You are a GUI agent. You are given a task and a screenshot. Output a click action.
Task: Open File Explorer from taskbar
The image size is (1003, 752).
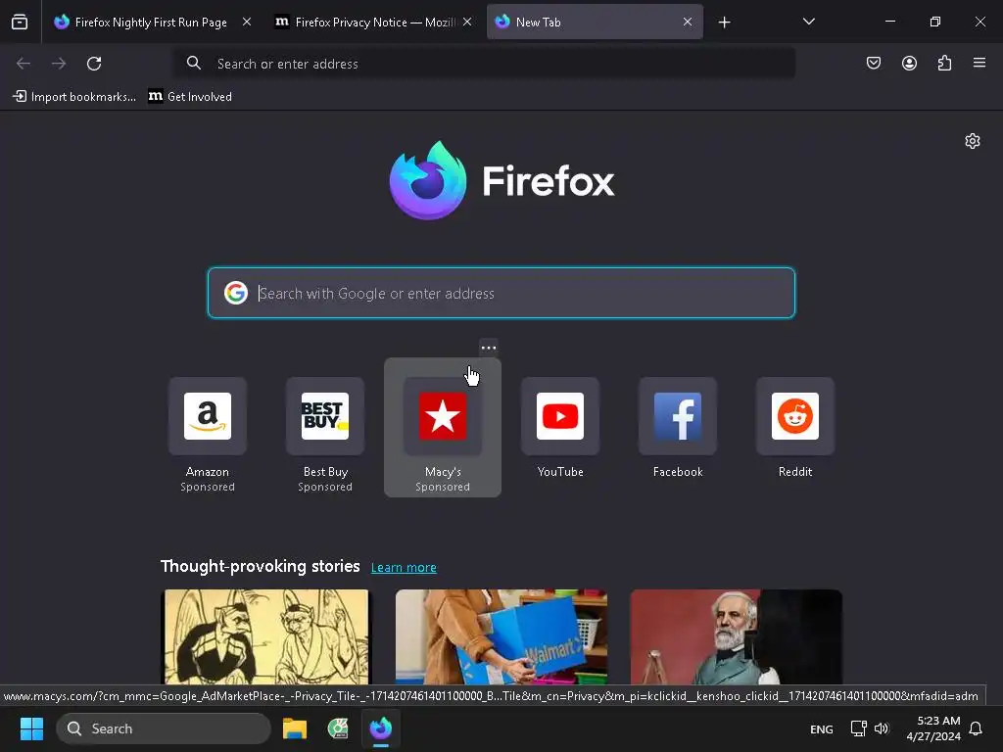coord(295,728)
